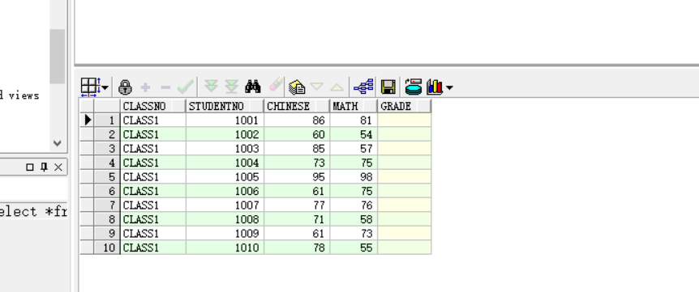The height and width of the screenshot is (292, 699).
Task: Fetch next page with double-arrow icon
Action: click(x=211, y=87)
